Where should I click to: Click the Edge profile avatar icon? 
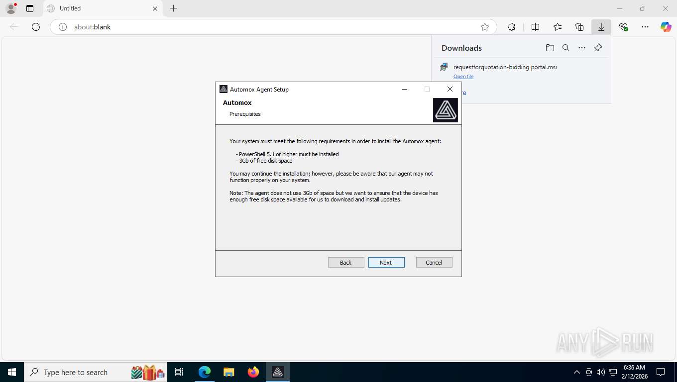[x=10, y=8]
